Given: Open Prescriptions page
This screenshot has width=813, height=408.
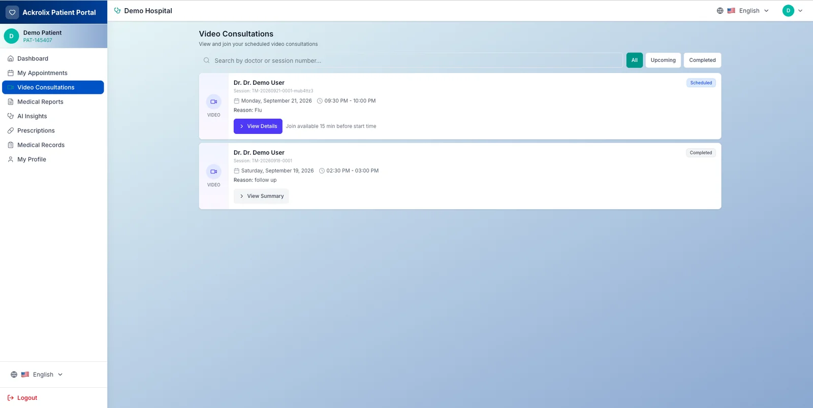Looking at the screenshot, I should click(x=53, y=131).
